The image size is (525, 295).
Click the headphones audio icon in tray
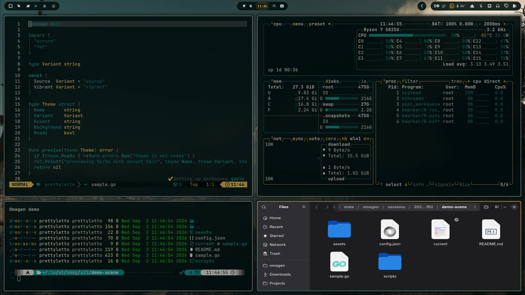pos(498,6)
